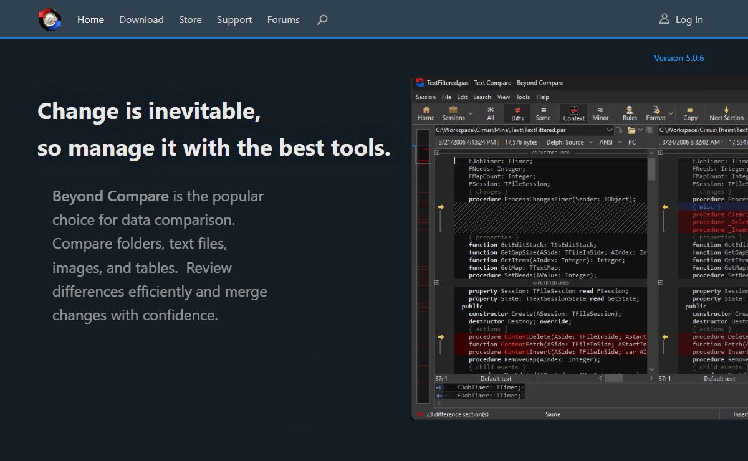
Task: Expand the 12 filtered lines section, left pane
Action: point(438,283)
